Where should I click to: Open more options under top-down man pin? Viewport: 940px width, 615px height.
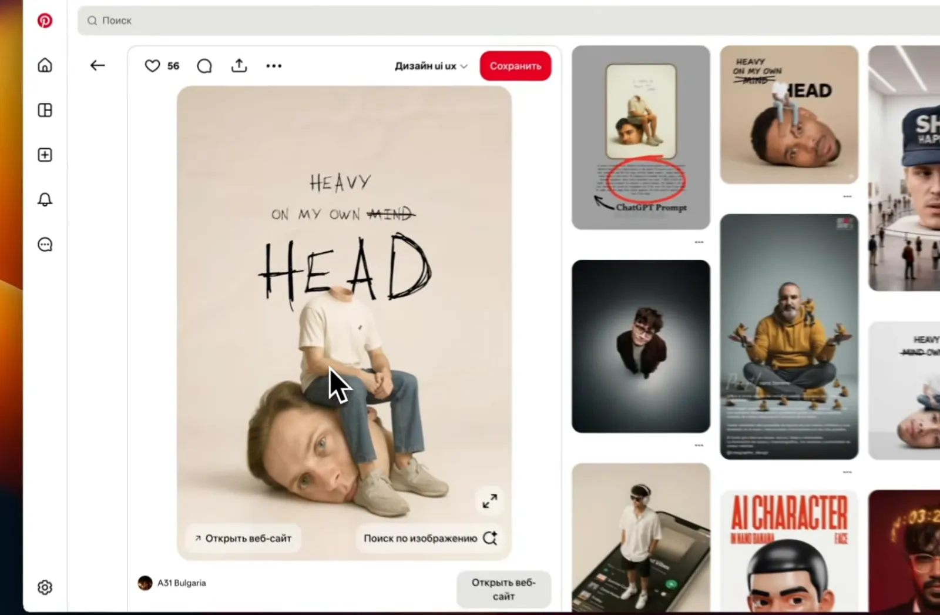[x=699, y=446]
